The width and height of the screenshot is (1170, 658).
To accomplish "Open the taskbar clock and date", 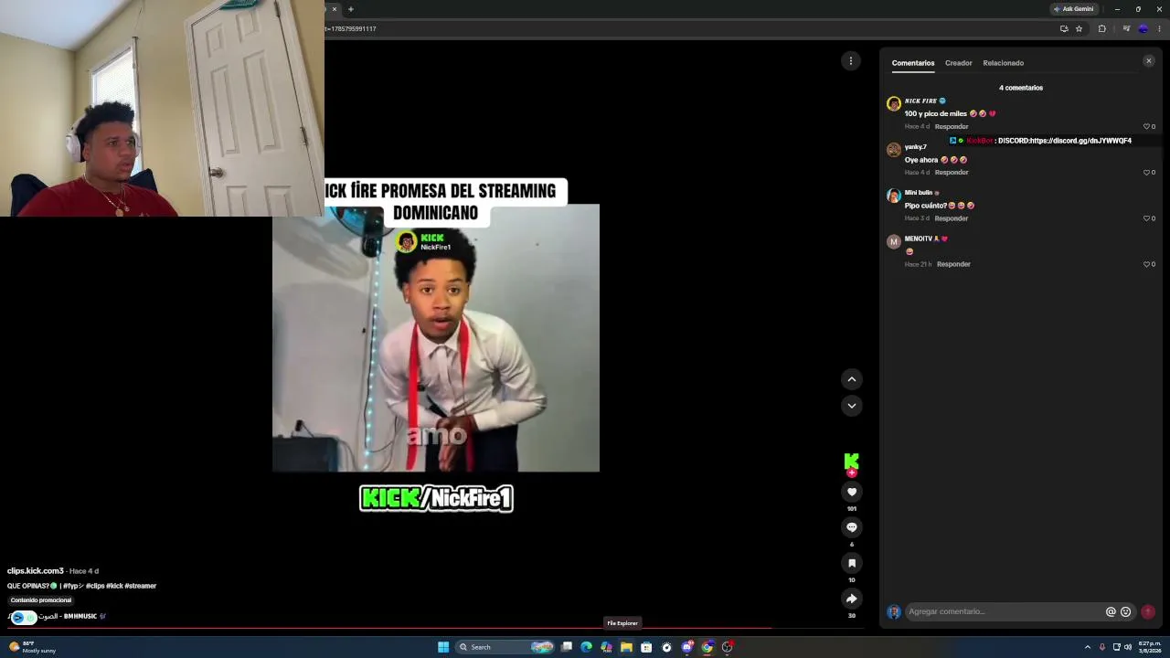I will [1150, 647].
